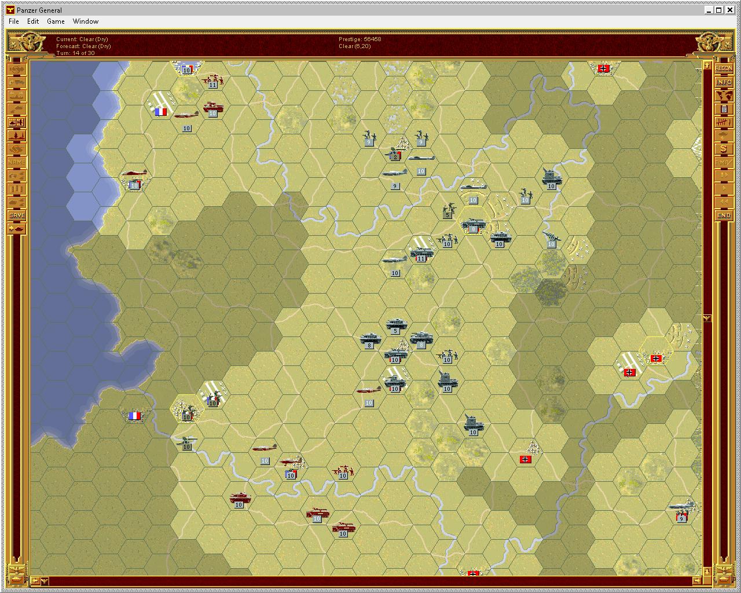Click the down arrow on vertical scrollbar
The width and height of the screenshot is (741, 593).
(x=707, y=570)
